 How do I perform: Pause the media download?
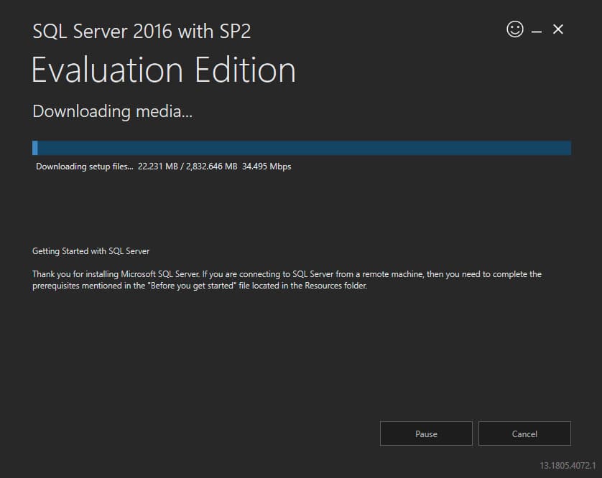426,434
